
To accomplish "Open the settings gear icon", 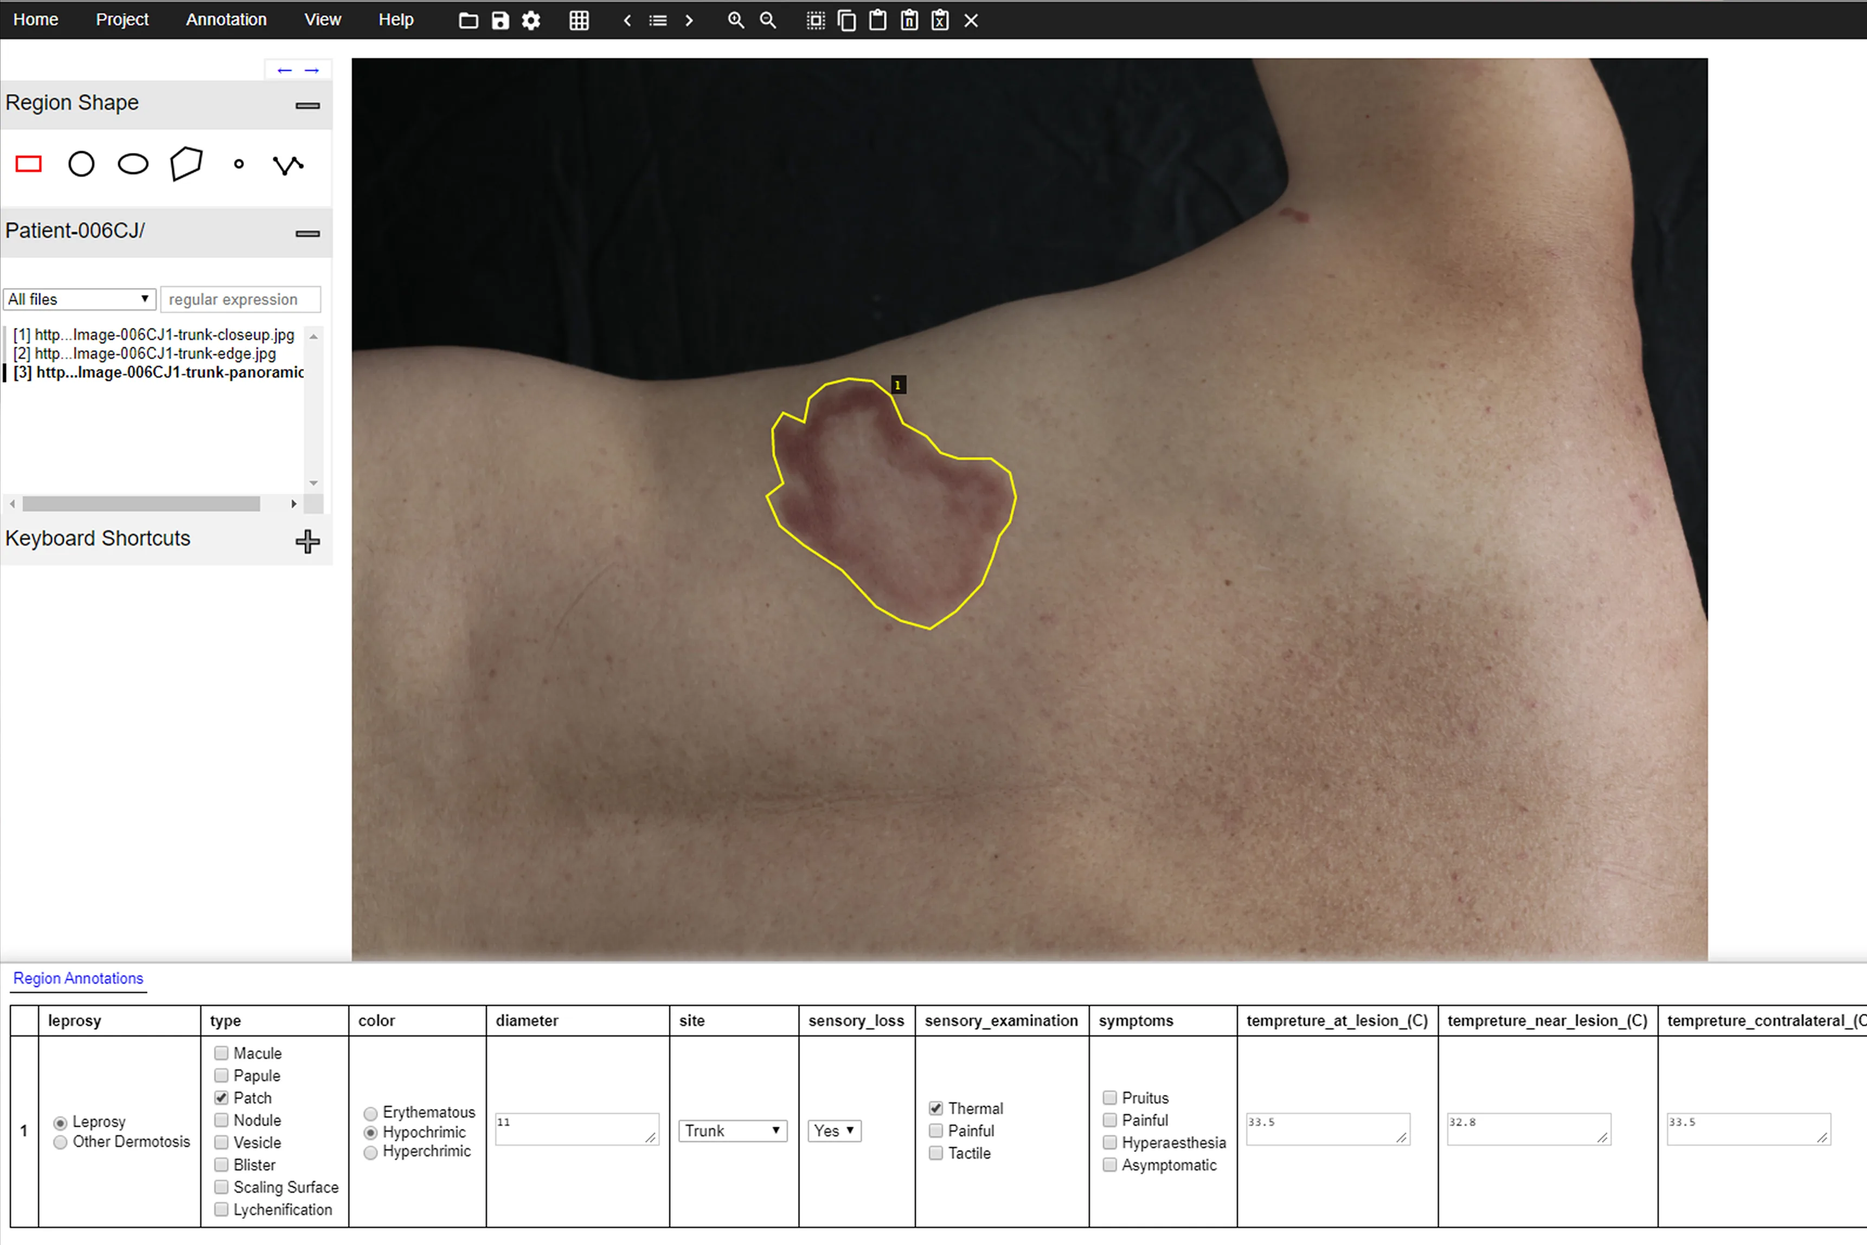I will click(530, 21).
